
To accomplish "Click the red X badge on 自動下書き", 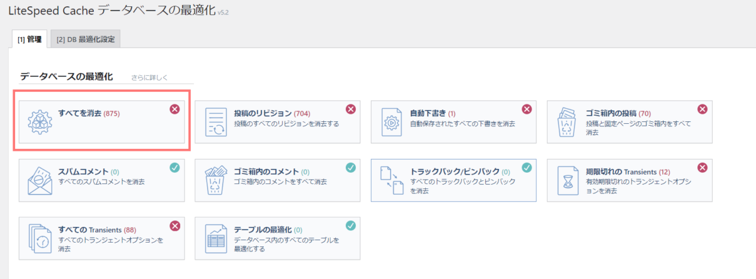I will [527, 109].
